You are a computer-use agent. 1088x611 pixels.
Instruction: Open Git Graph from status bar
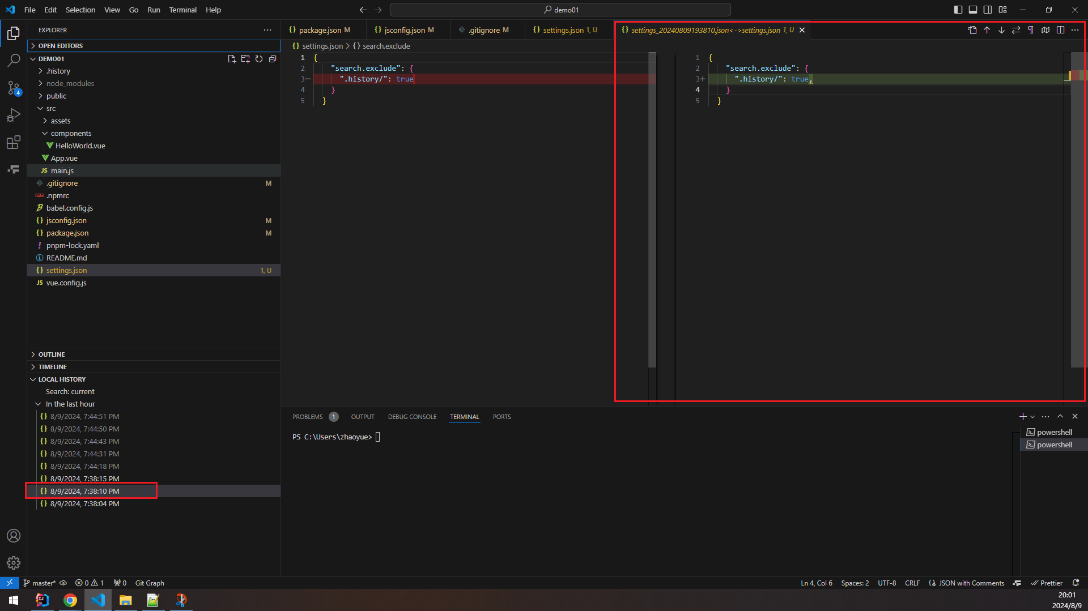(x=150, y=583)
